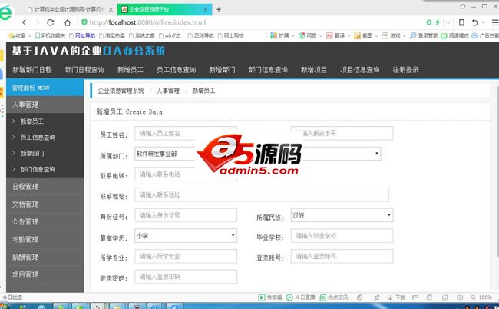
Task: Expand the 公告管理 sidebar section
Action: point(45,221)
